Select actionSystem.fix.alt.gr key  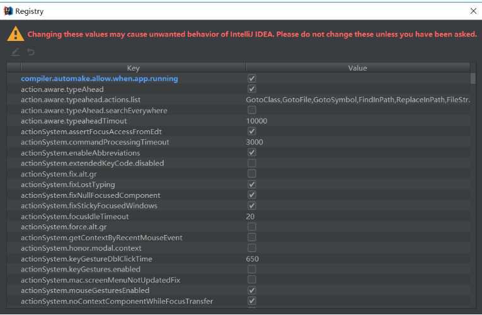[x=59, y=175]
